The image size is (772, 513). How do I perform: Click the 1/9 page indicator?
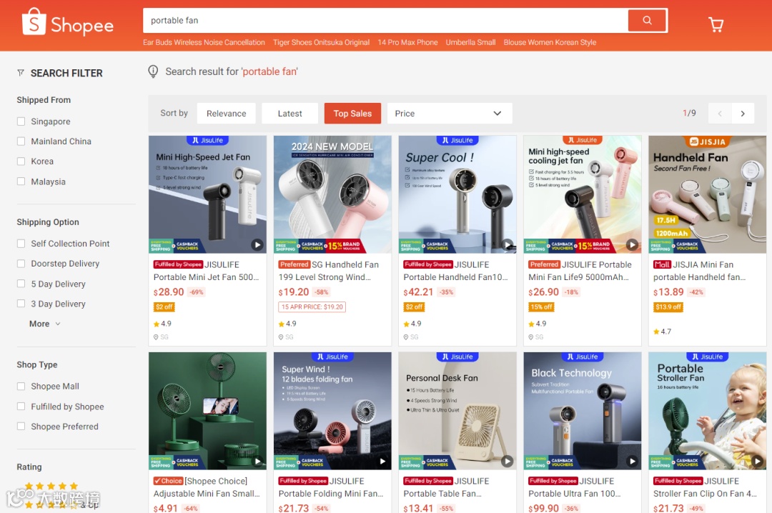[689, 113]
